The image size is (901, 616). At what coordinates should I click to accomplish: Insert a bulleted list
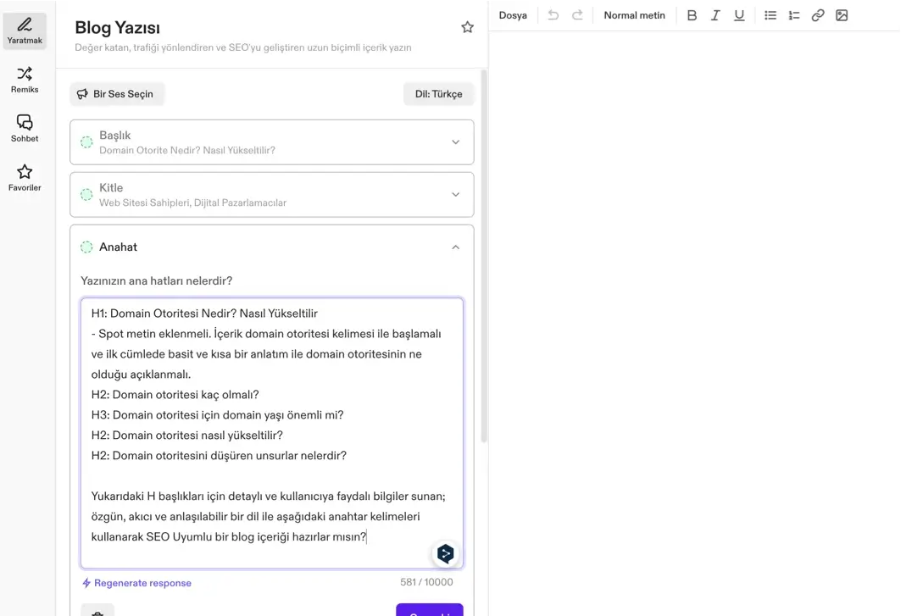click(x=770, y=15)
